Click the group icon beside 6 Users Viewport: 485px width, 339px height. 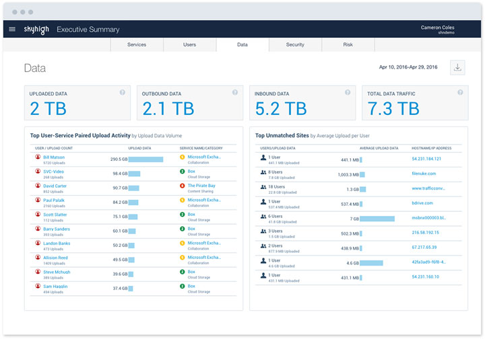tap(263, 217)
